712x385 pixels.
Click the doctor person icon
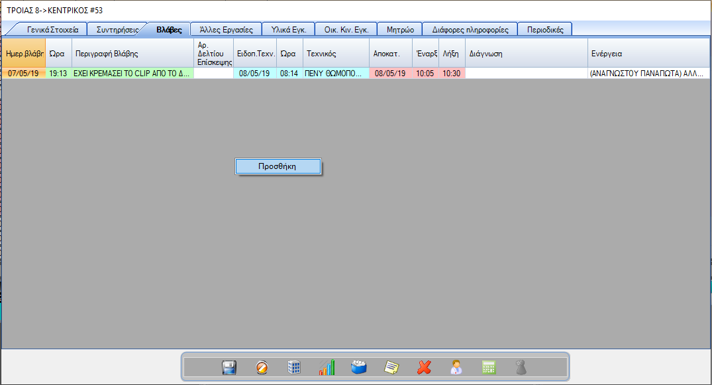pyautogui.click(x=456, y=368)
